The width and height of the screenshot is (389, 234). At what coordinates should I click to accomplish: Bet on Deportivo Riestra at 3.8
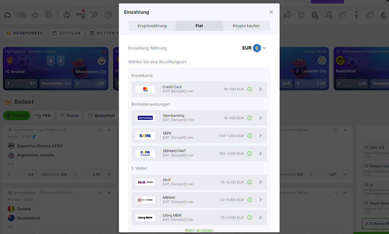point(21,174)
